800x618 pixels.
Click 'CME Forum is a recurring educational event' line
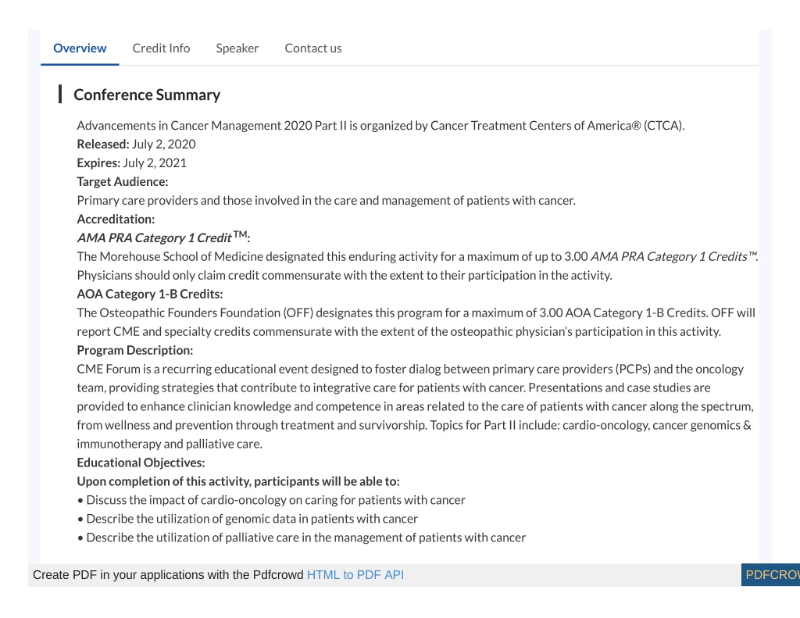pyautogui.click(x=410, y=369)
